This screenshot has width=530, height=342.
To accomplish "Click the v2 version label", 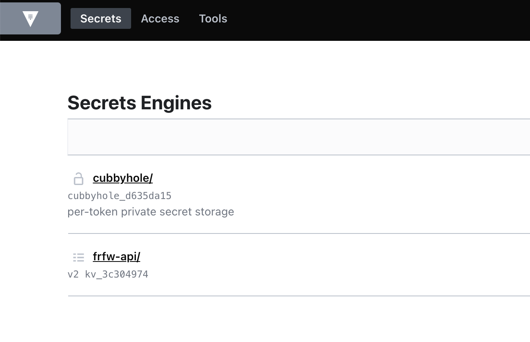I will (x=73, y=274).
